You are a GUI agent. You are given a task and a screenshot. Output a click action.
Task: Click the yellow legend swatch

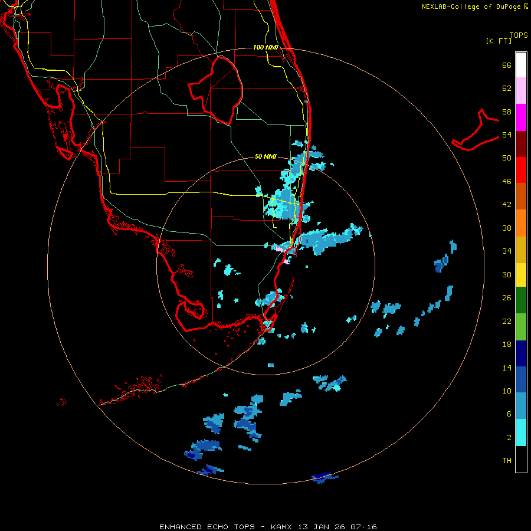tap(521, 275)
